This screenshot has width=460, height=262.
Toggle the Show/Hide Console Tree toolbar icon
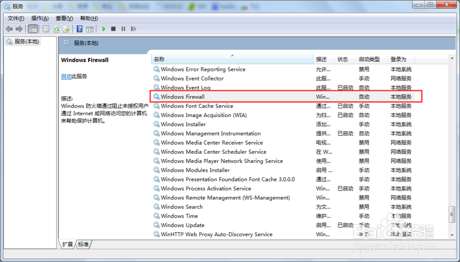coord(33,29)
